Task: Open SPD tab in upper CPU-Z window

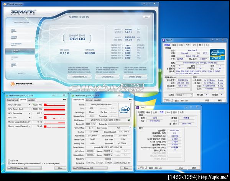Action: pos(194,45)
